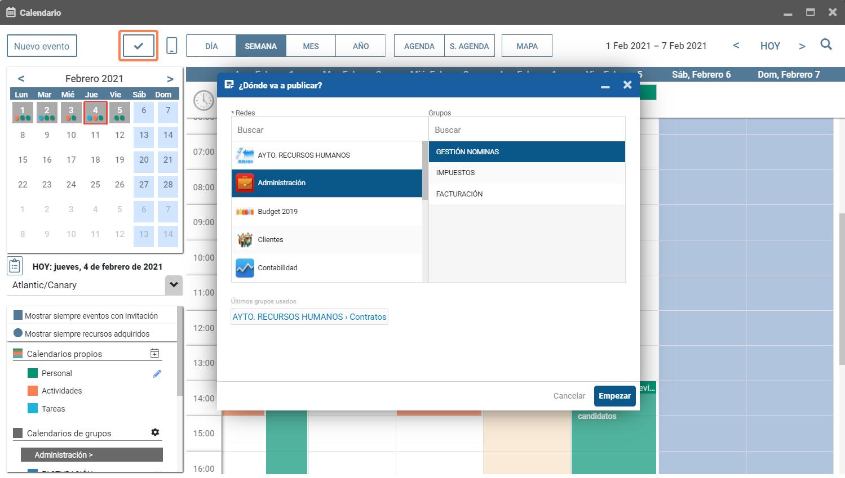Switch to AÑO view
Image resolution: width=845 pixels, height=478 pixels.
(361, 46)
